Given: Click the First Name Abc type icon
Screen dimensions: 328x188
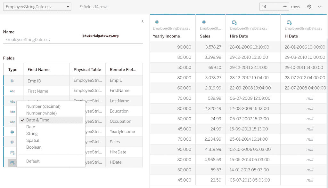Looking at the screenshot, I should (12, 91).
